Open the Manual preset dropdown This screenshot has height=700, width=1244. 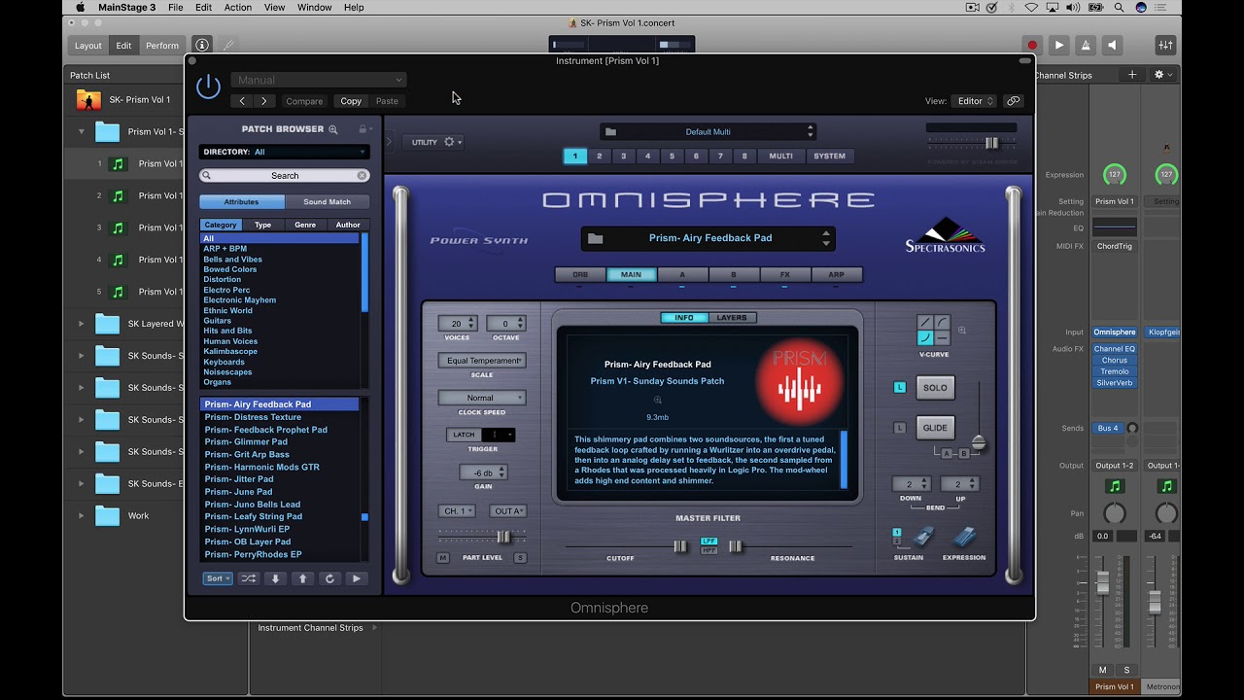[x=319, y=80]
